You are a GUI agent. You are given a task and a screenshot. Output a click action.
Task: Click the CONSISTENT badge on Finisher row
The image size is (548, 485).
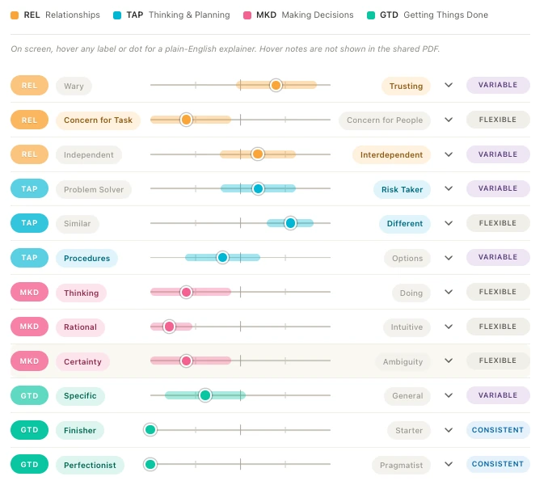498,430
